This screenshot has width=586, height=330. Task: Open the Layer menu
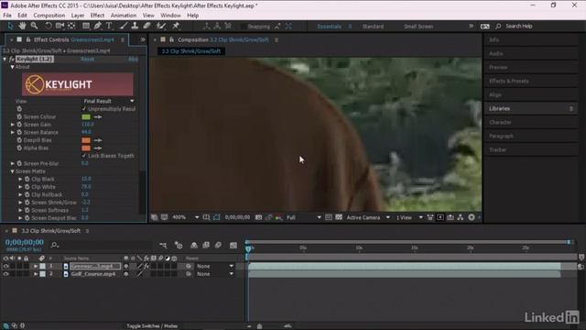[77, 16]
